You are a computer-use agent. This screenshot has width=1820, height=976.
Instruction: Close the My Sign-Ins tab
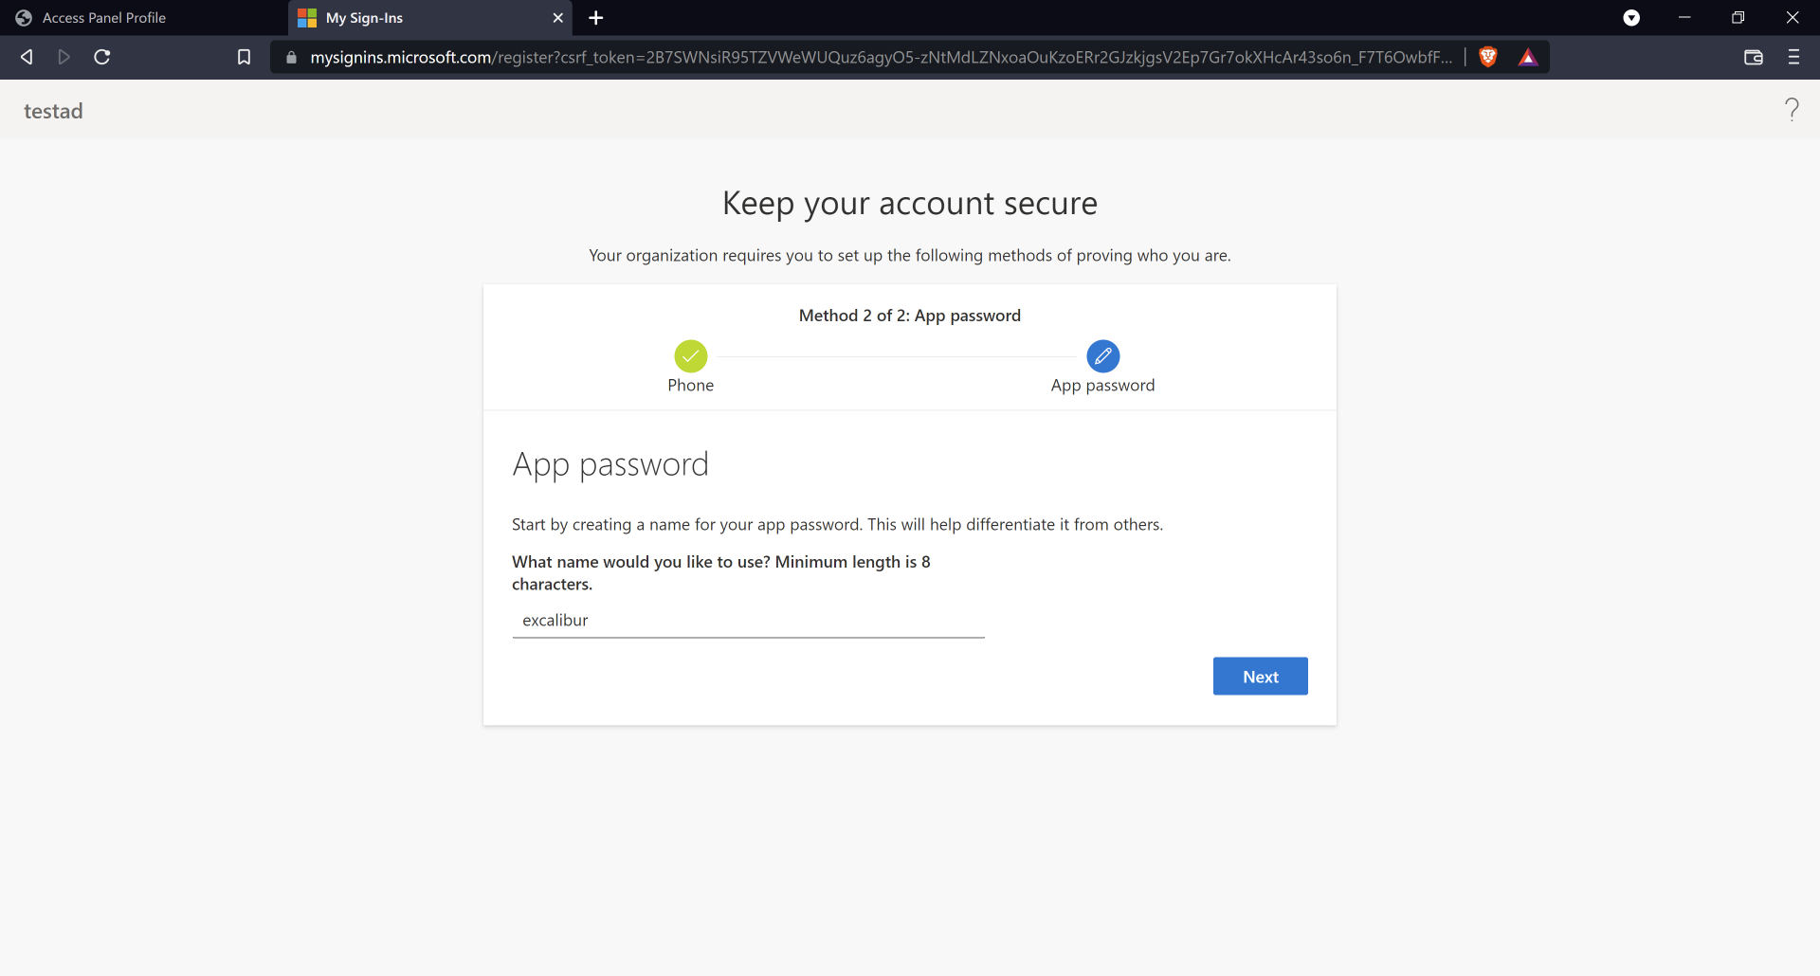point(557,18)
